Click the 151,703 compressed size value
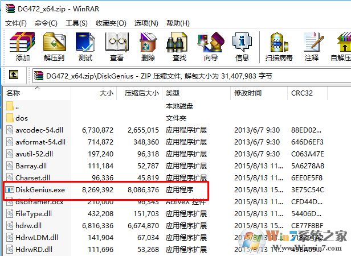Image resolution: width=351 pixels, height=256 pixels. (x=146, y=214)
